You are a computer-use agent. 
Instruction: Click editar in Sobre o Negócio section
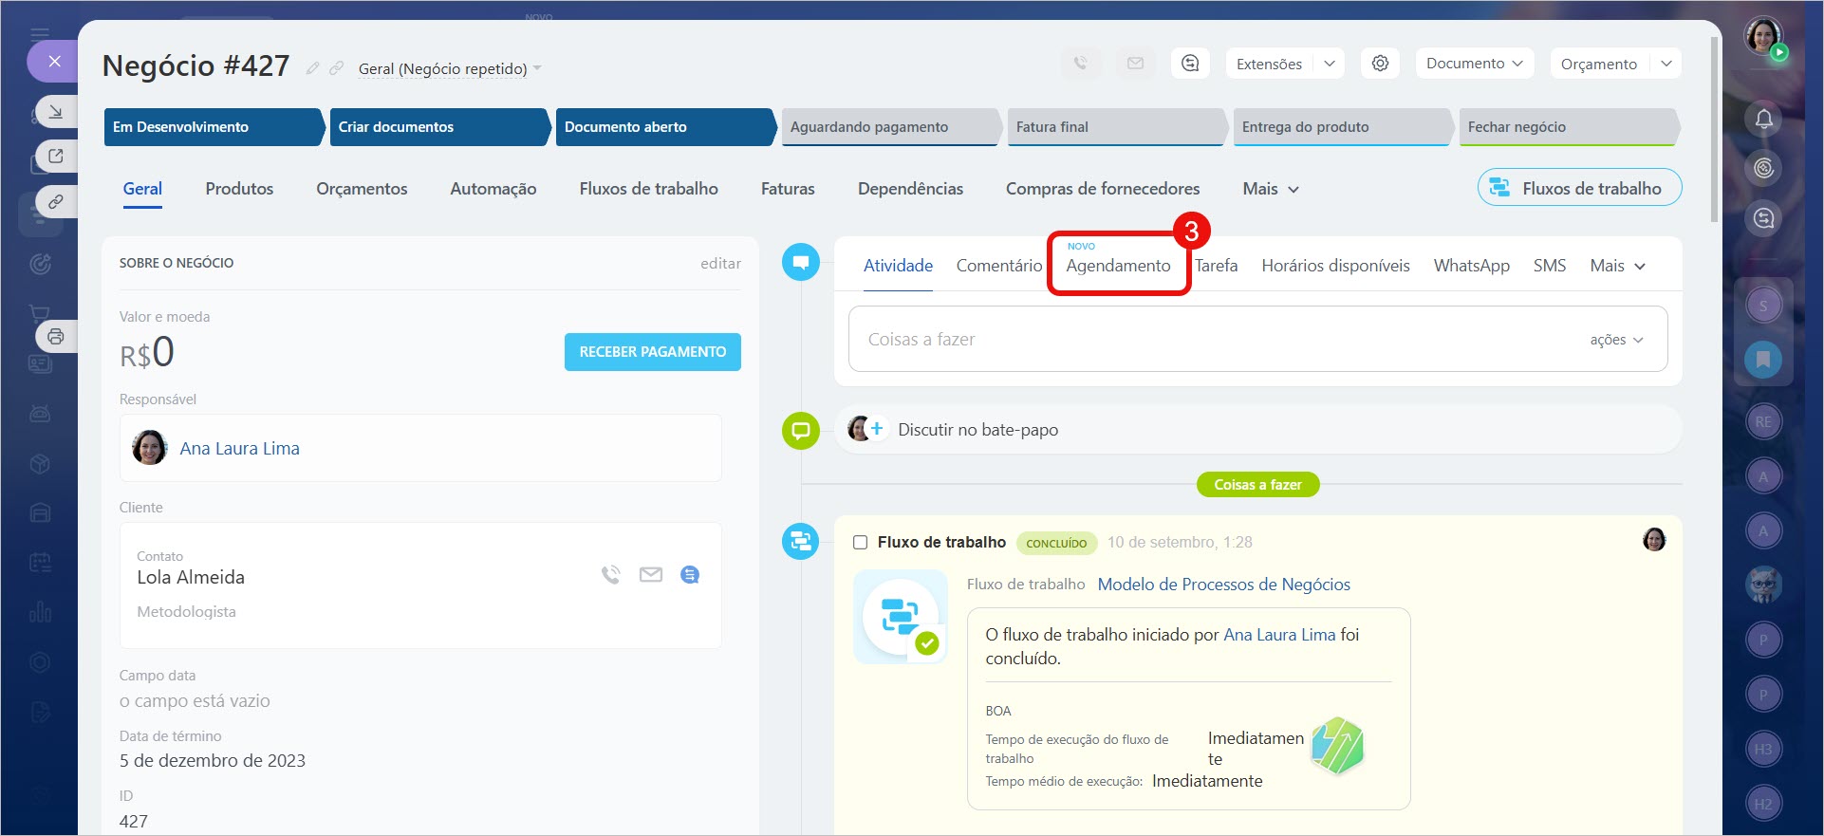[x=720, y=264]
